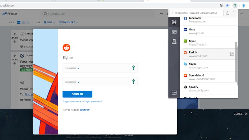This screenshot has width=249, height=140.
Task: Upvote the 15.9k soccer post
Action: pos(15,56)
